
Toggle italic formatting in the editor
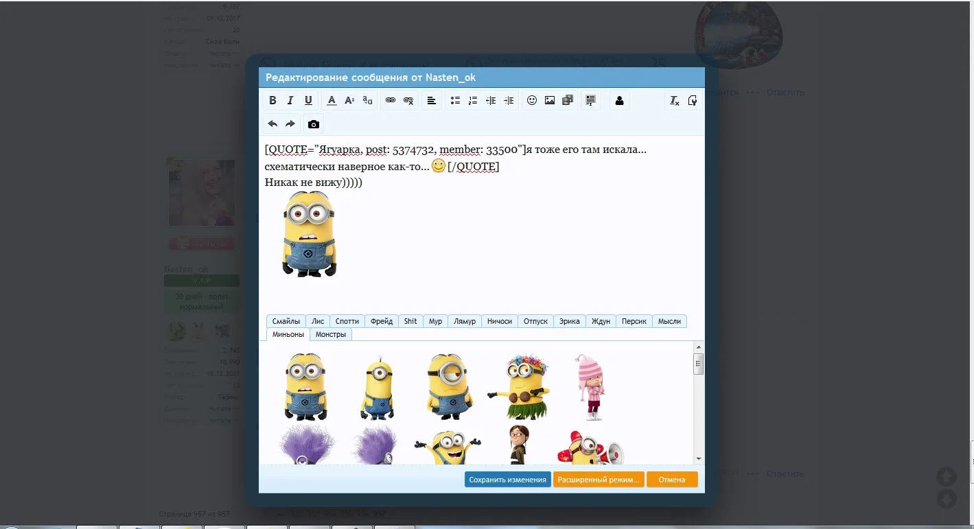[290, 101]
